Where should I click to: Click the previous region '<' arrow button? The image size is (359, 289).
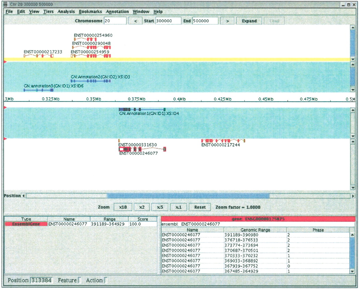[x=135, y=21]
